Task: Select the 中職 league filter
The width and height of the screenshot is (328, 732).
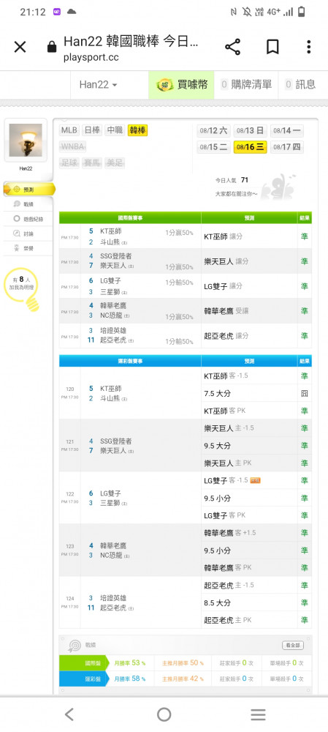Action: point(115,130)
